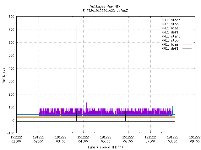
Task: Click the 0 y-axis tick value
Action: pos(13,120)
